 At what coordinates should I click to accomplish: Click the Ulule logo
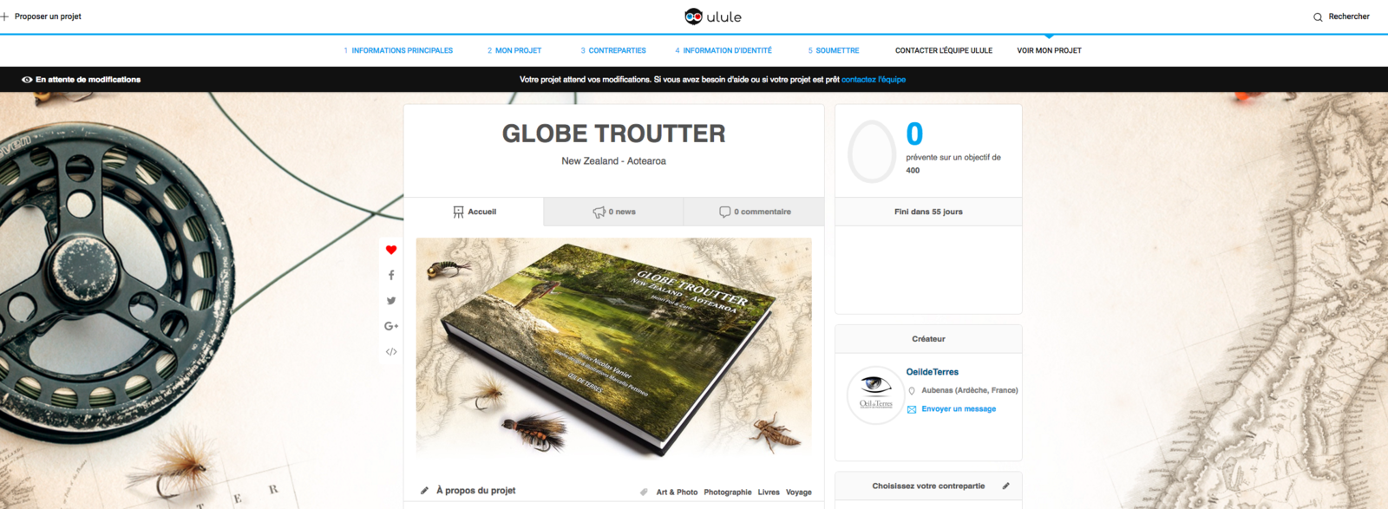(x=713, y=16)
